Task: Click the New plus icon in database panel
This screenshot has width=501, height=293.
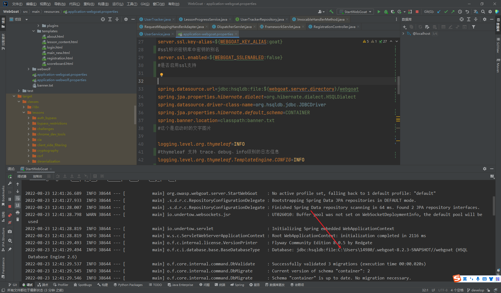Action: coord(405,27)
